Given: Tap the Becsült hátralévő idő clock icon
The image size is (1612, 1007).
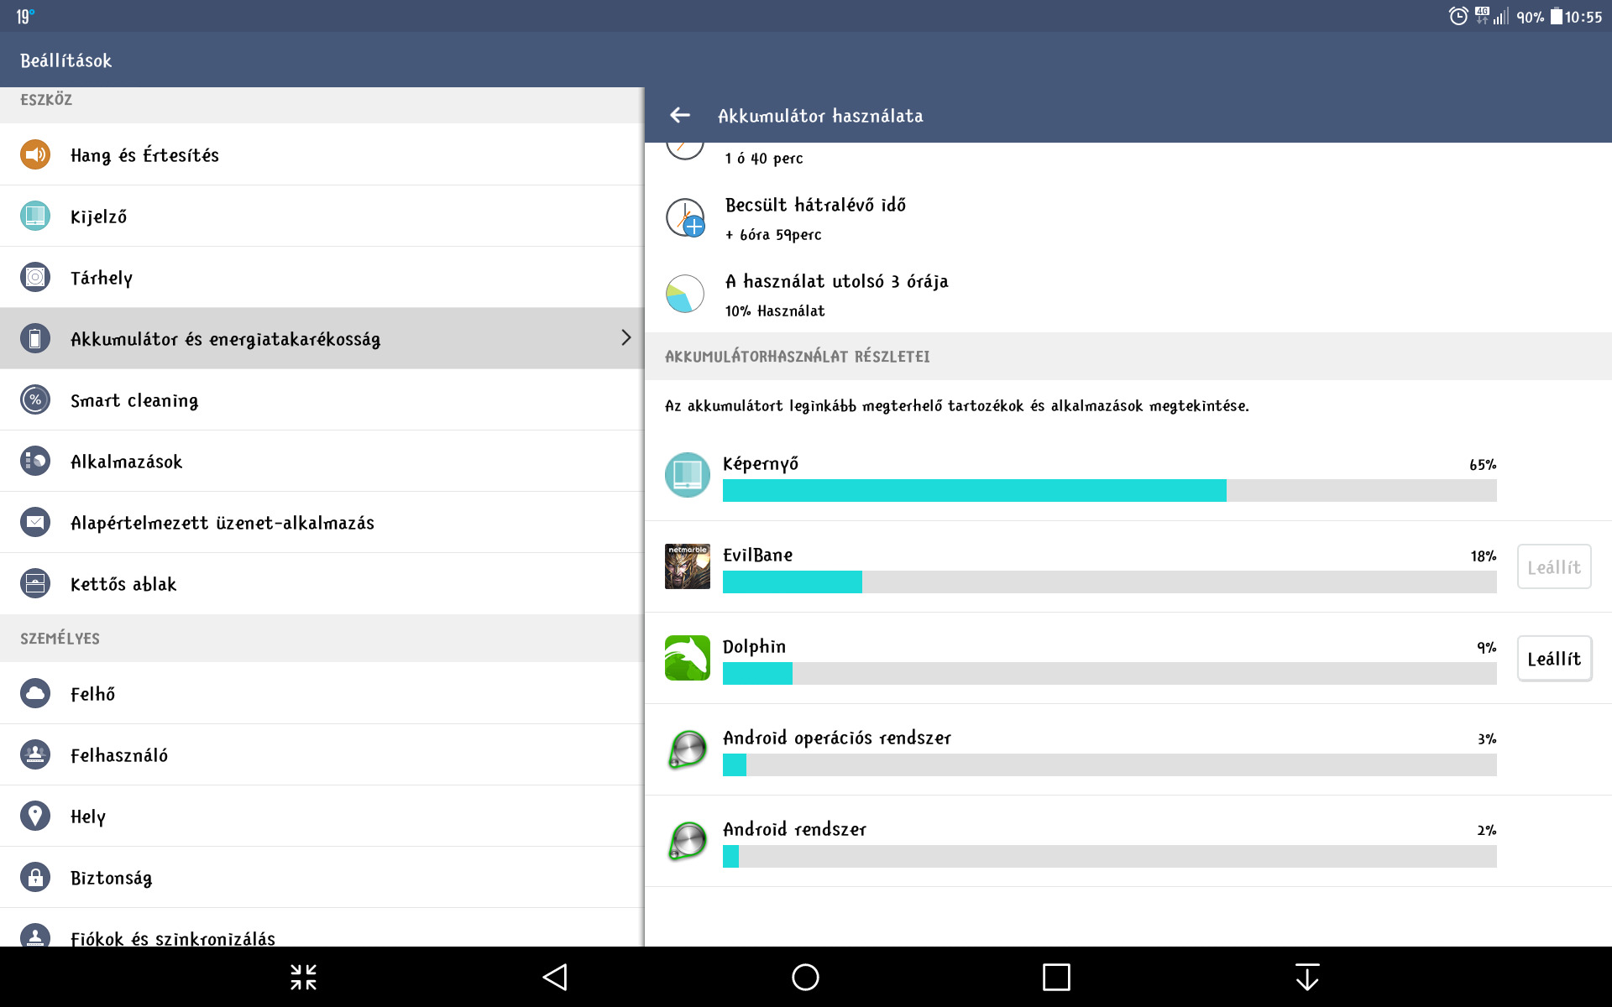Looking at the screenshot, I should (x=686, y=218).
